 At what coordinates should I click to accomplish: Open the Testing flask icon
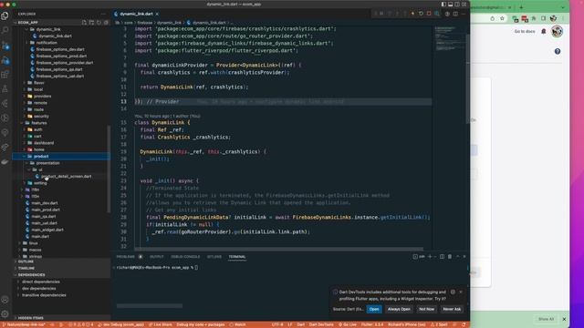tap(5, 89)
